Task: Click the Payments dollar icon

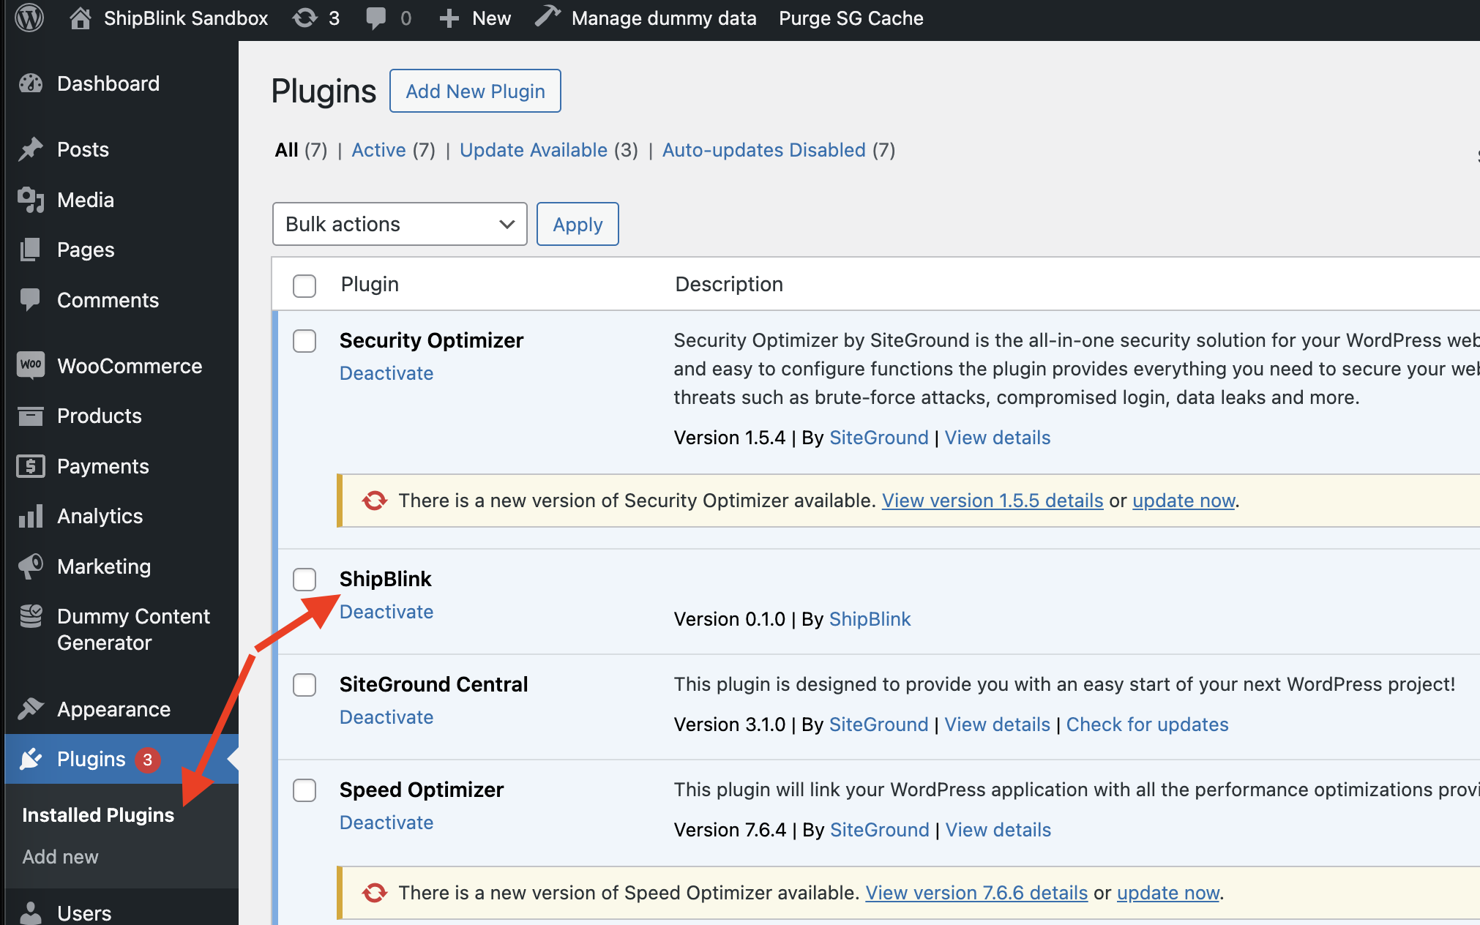Action: (31, 466)
